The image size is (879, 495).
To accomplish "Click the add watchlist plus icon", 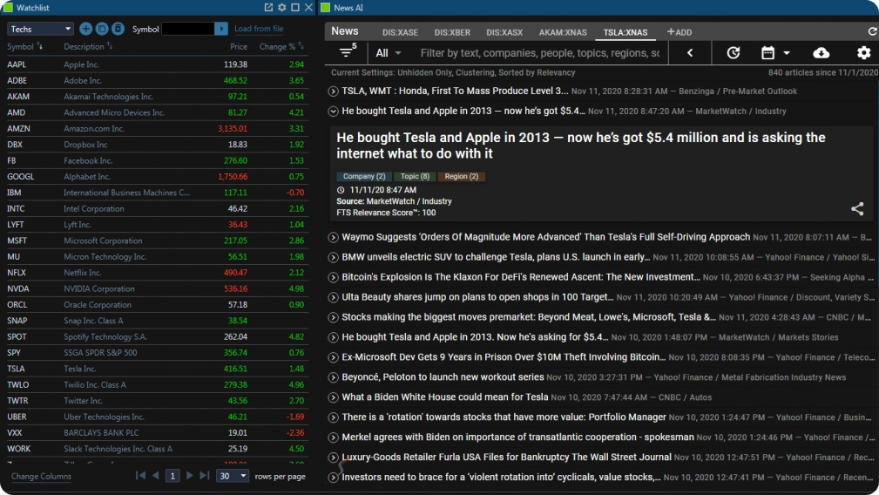I will pos(85,29).
